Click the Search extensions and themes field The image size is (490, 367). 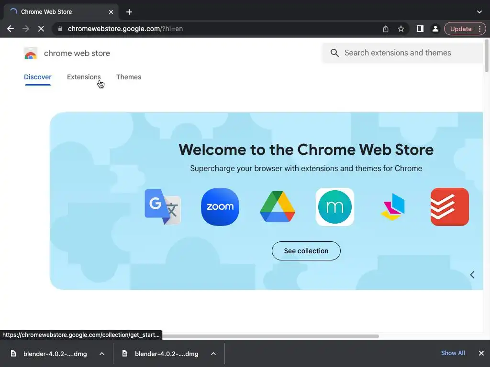tap(402, 53)
